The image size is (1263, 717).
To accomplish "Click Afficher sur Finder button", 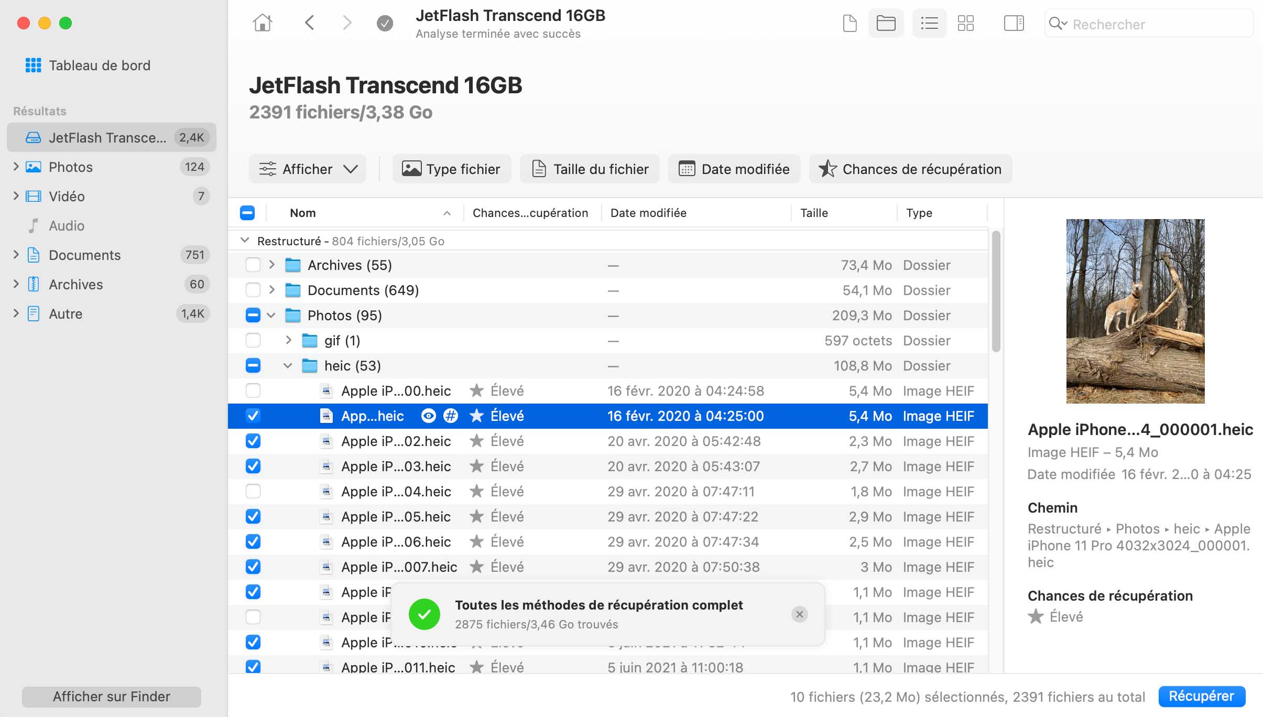I will point(111,697).
